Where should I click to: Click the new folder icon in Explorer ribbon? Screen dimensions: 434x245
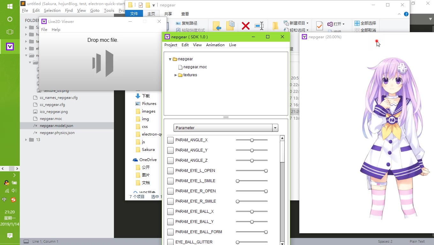tap(275, 26)
